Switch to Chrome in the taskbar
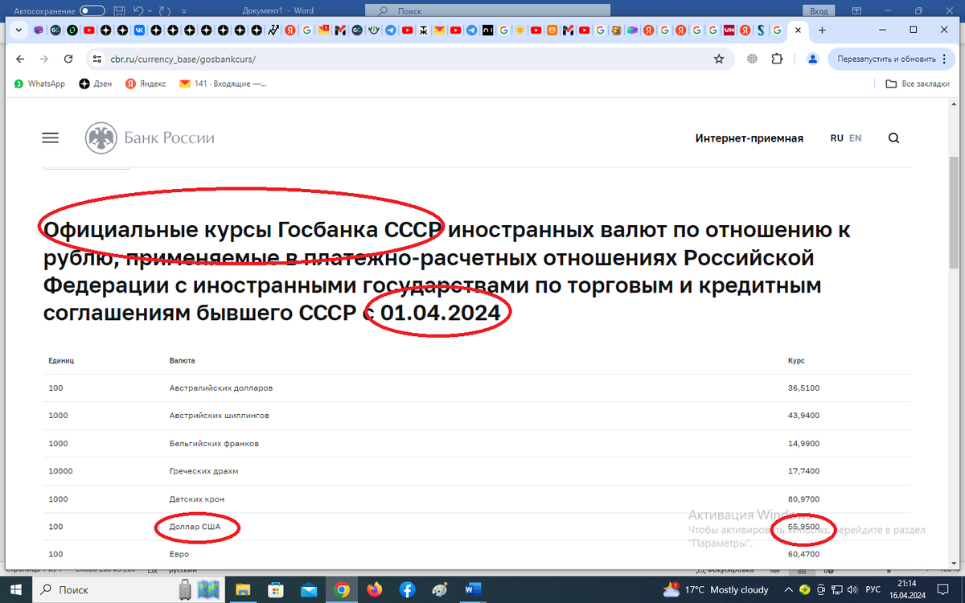Image resolution: width=965 pixels, height=603 pixels. 342,589
